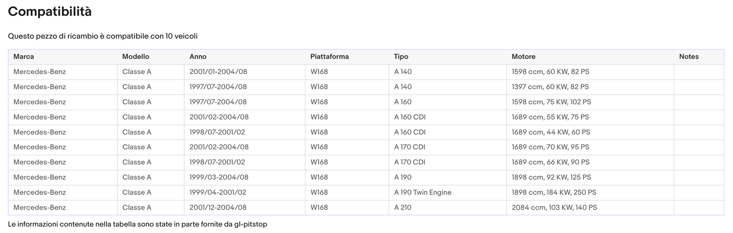The width and height of the screenshot is (733, 233).
Task: Click the Marca column header
Action: 24,57
